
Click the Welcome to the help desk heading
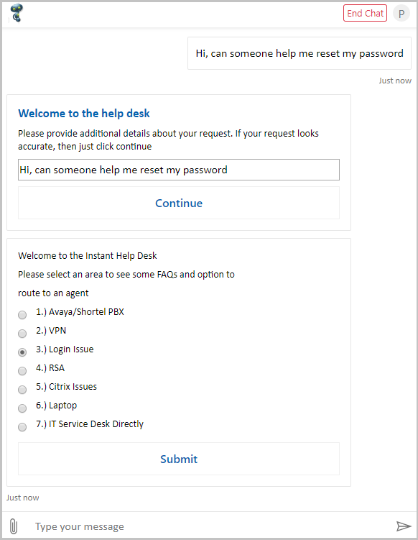tap(84, 114)
